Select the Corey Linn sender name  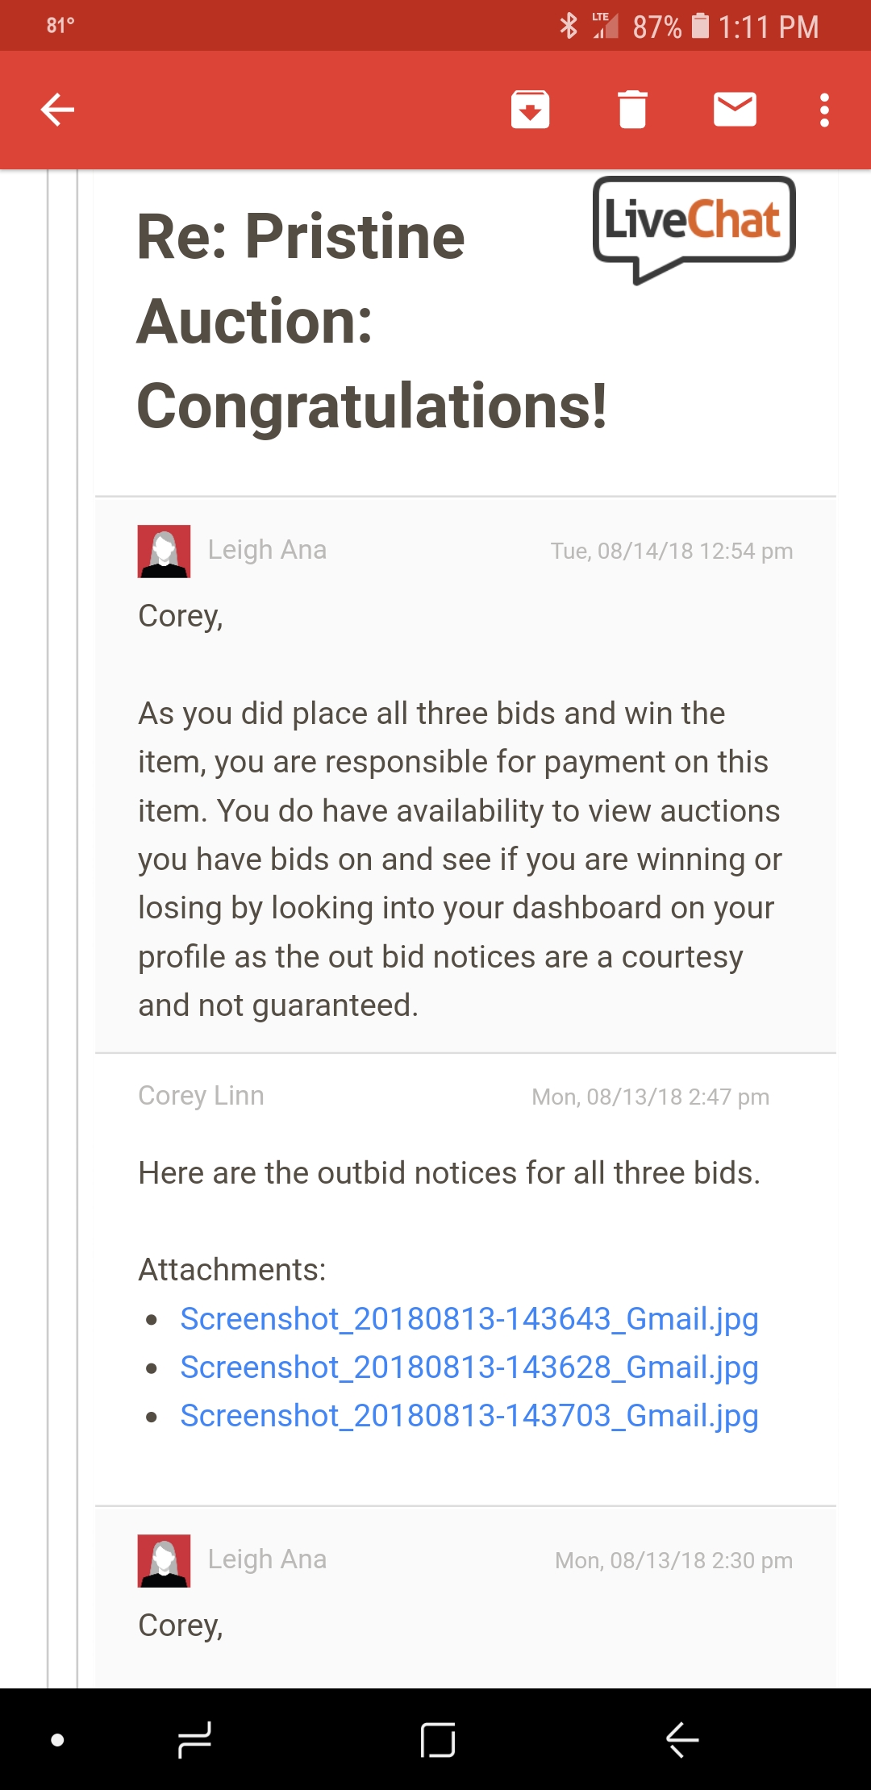coord(201,1096)
